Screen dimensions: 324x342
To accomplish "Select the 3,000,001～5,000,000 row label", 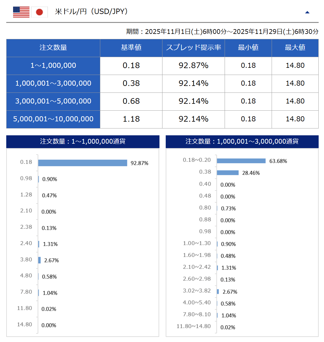I will pos(53,101).
